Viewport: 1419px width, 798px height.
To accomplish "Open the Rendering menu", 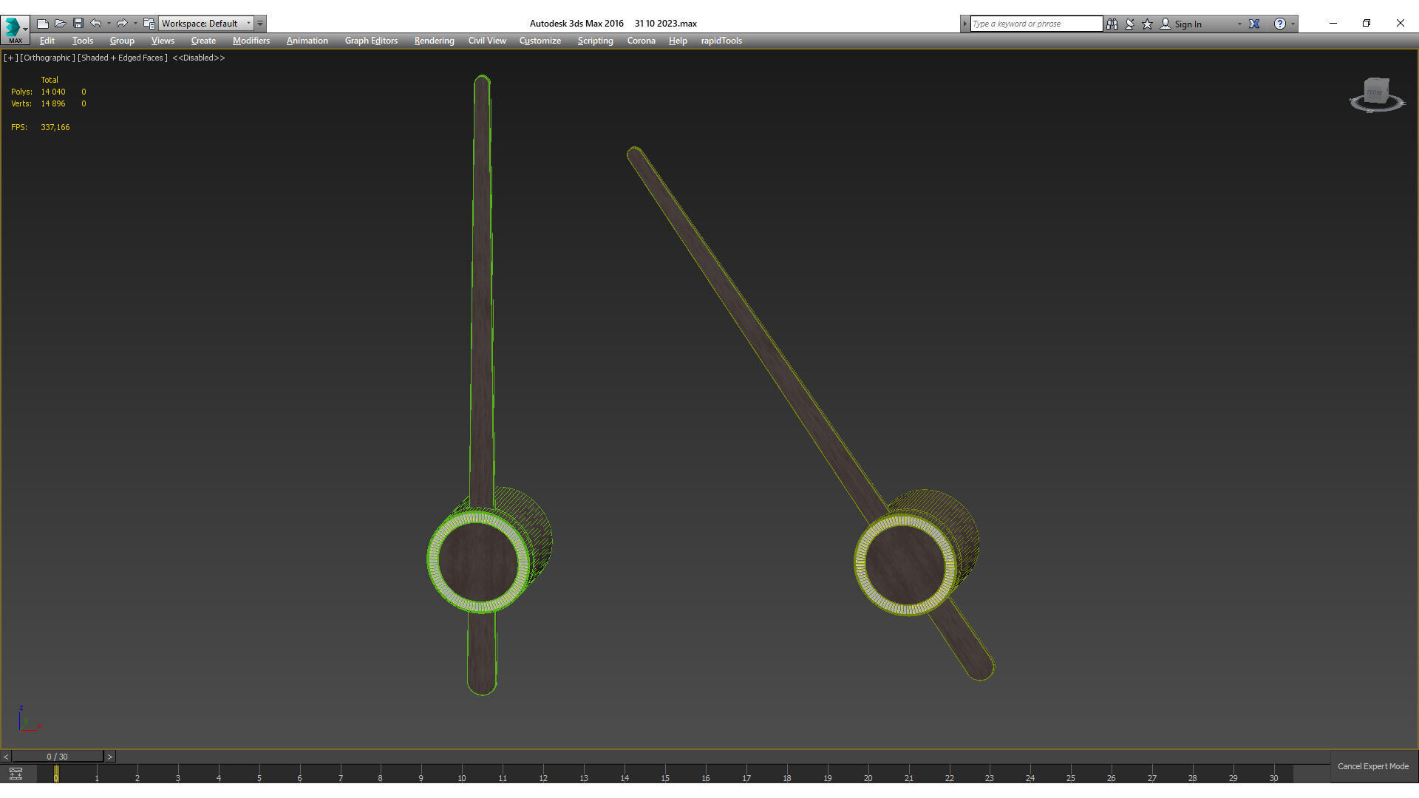I will tap(434, 41).
